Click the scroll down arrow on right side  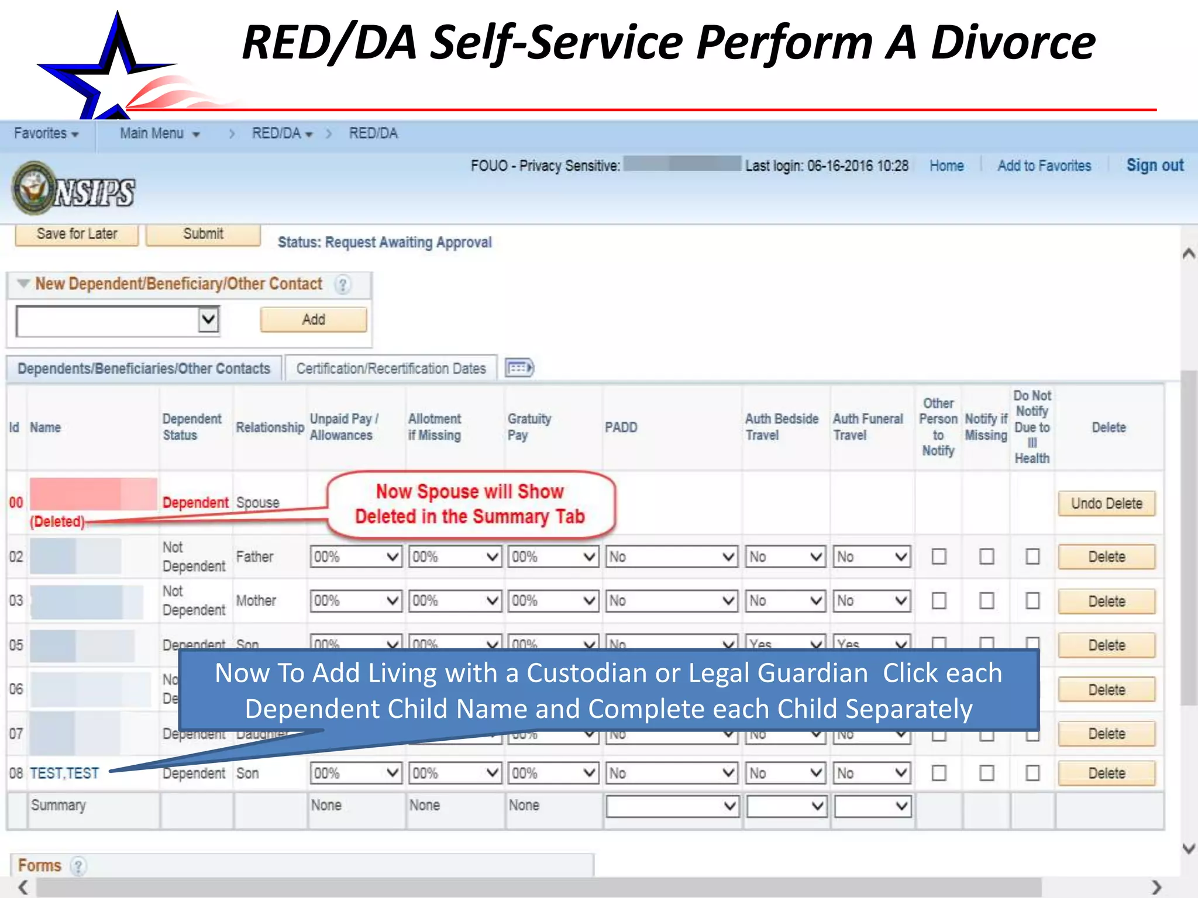pos(1188,848)
